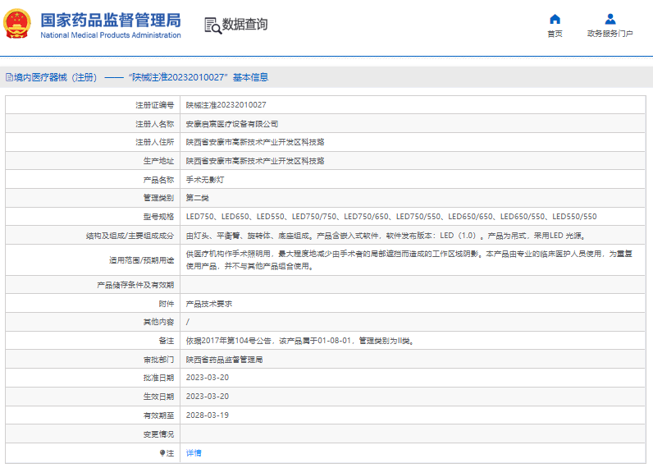Click the 备注 text about 2017年第104号公告
Viewport: 653px width, 468px height.
[300, 341]
